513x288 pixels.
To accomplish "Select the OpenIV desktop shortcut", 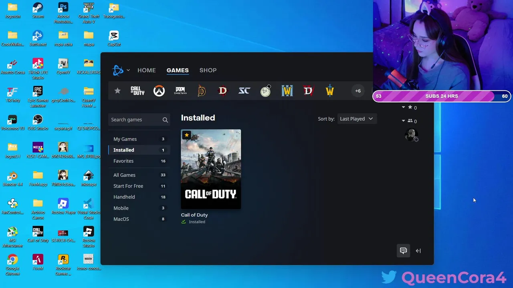I will click(63, 66).
